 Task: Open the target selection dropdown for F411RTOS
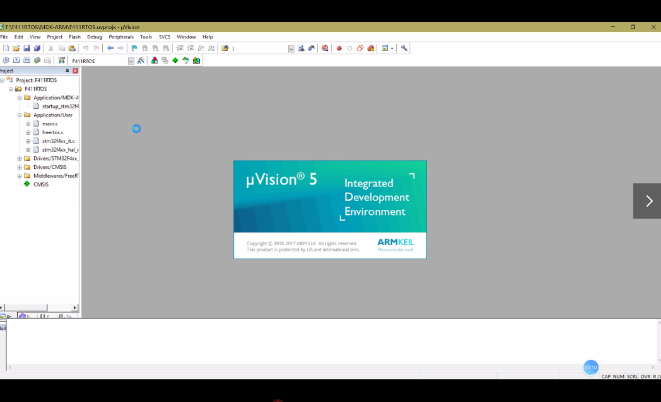pyautogui.click(x=131, y=61)
